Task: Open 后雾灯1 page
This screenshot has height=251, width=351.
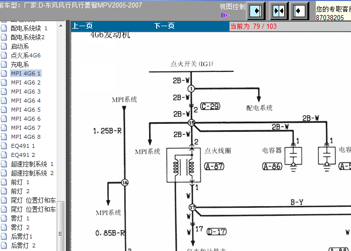Action: [x=22, y=236]
